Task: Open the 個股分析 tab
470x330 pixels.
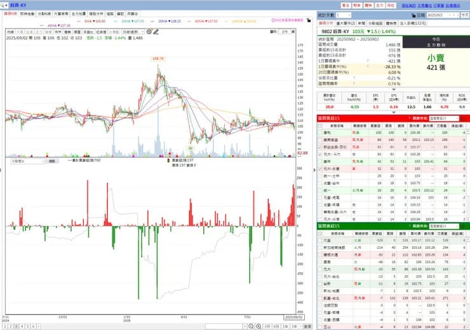Action: point(96,14)
